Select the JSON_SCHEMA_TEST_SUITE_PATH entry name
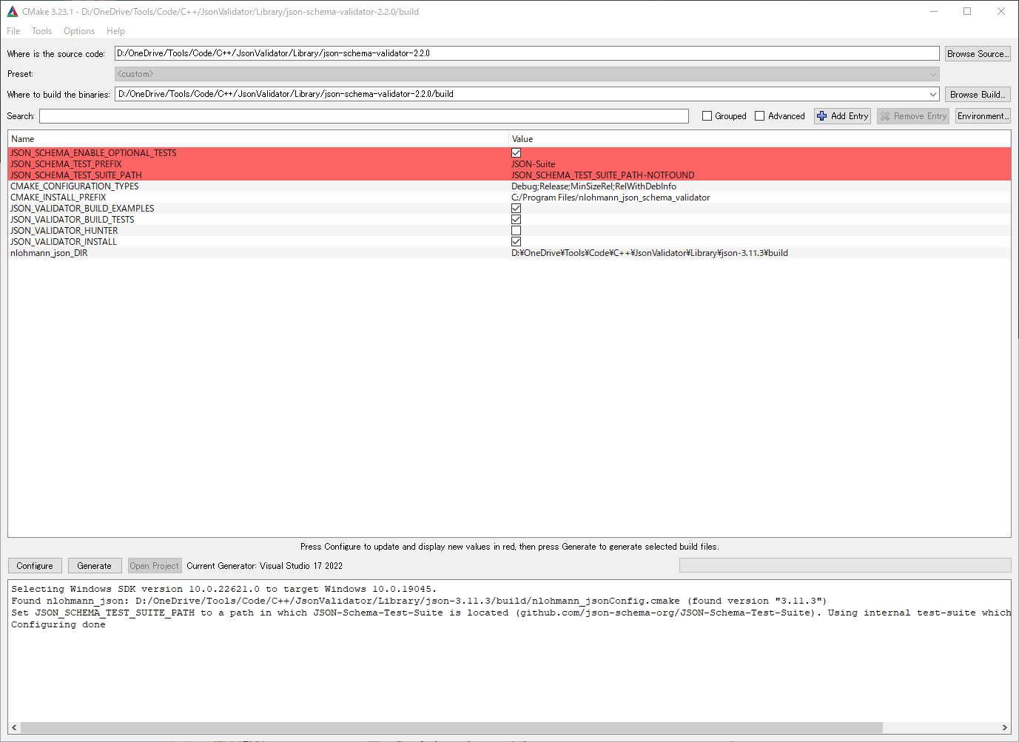The image size is (1019, 742). click(x=76, y=175)
